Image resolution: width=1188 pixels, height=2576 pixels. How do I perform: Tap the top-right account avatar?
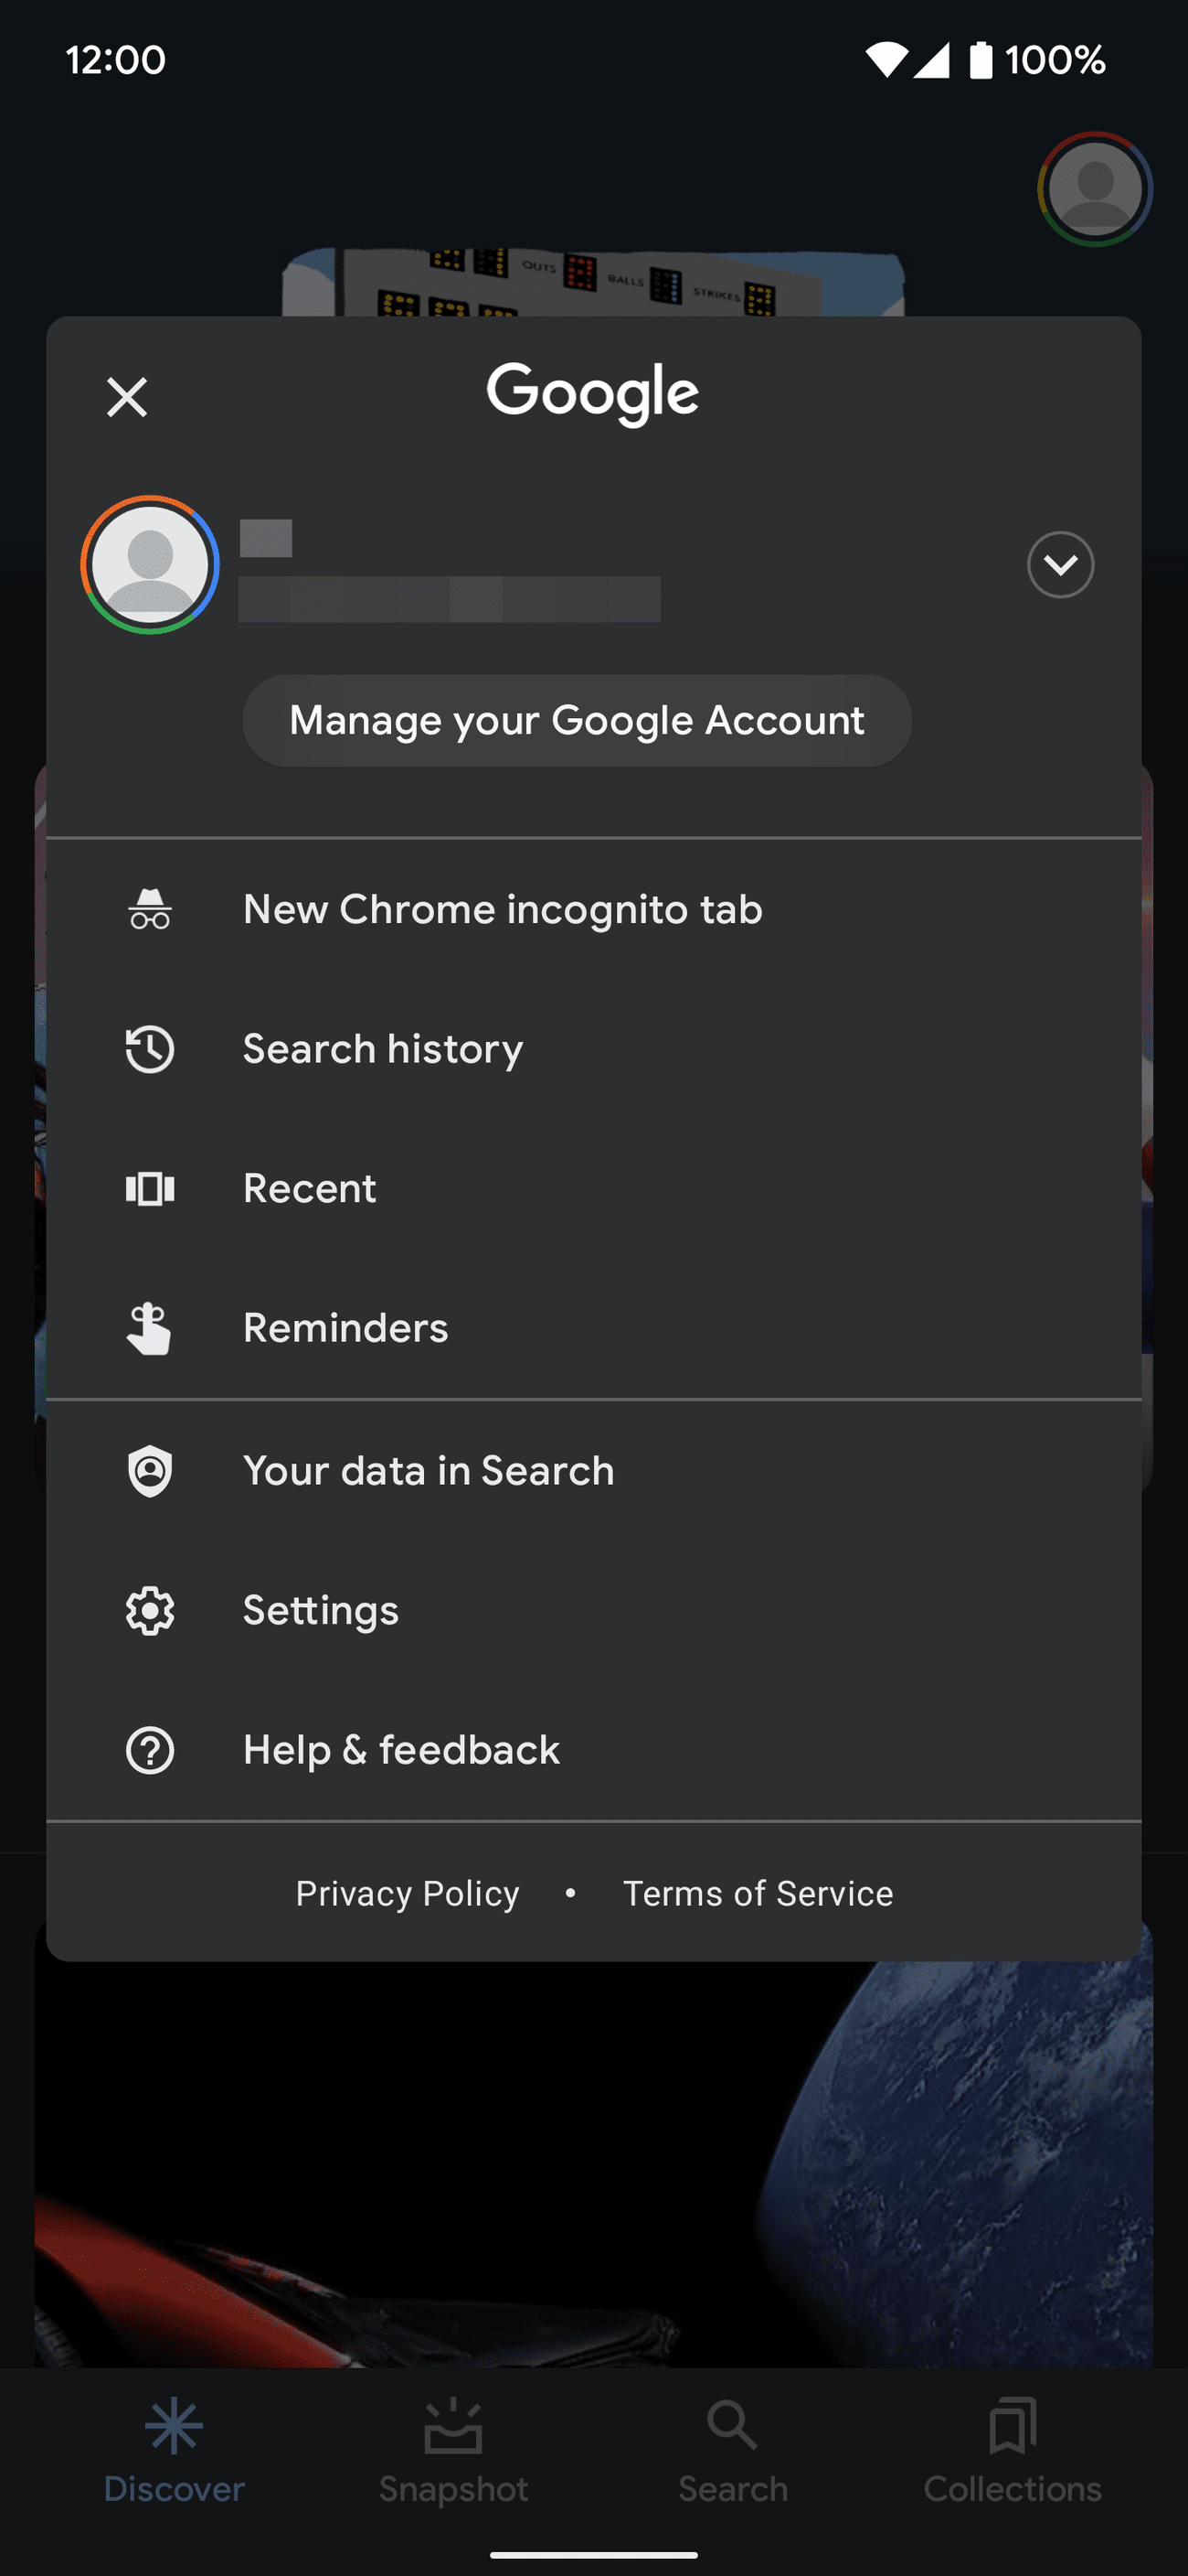click(1095, 189)
